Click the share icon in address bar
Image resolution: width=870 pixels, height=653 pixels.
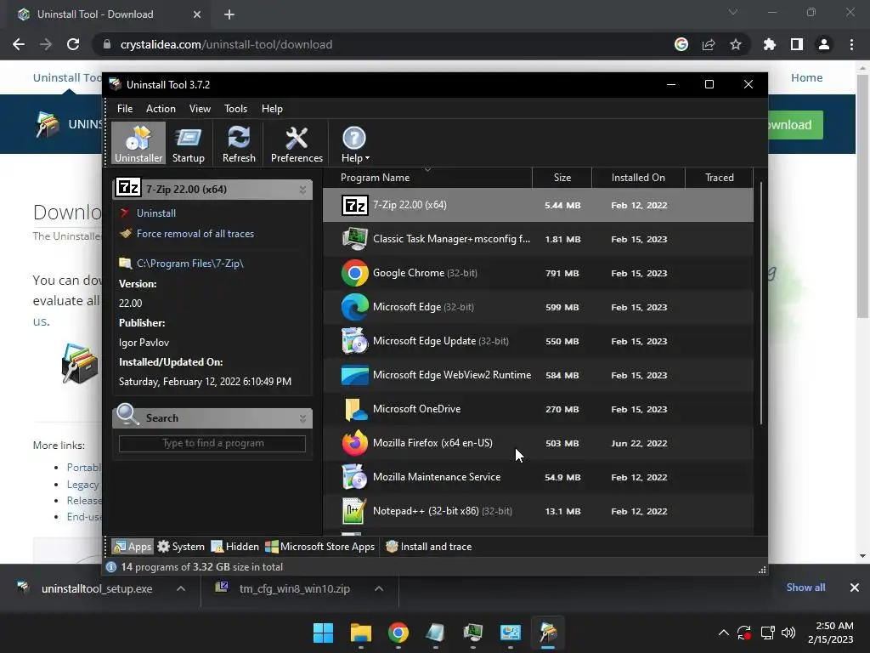tap(709, 44)
